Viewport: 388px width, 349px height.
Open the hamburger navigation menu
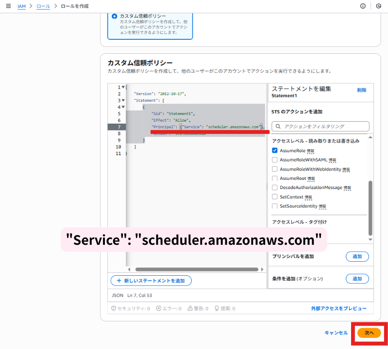tap(8, 6)
